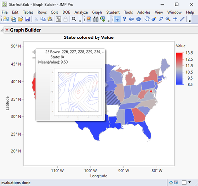Click the 13.5 legend axis value
198x186 pixels.
189,53
